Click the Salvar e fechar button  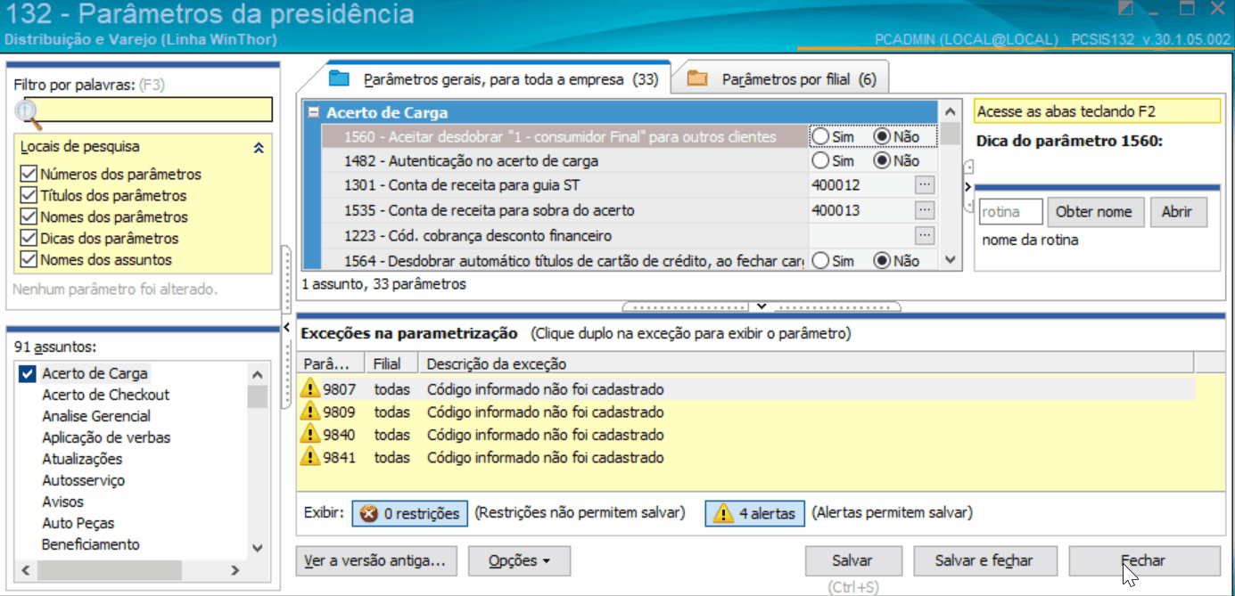coord(984,561)
